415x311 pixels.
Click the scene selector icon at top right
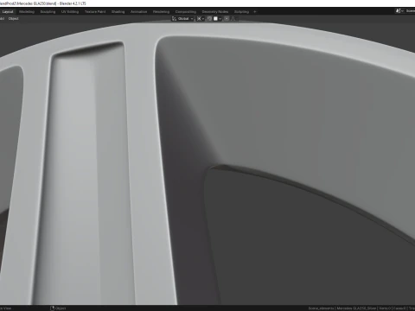pos(399,11)
